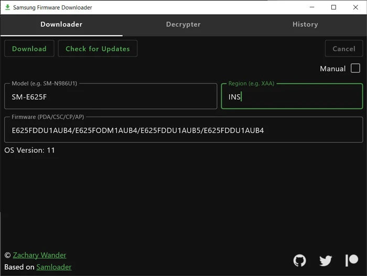The height and width of the screenshot is (276, 367).
Task: Click inside the Region field showing INS
Action: point(292,97)
